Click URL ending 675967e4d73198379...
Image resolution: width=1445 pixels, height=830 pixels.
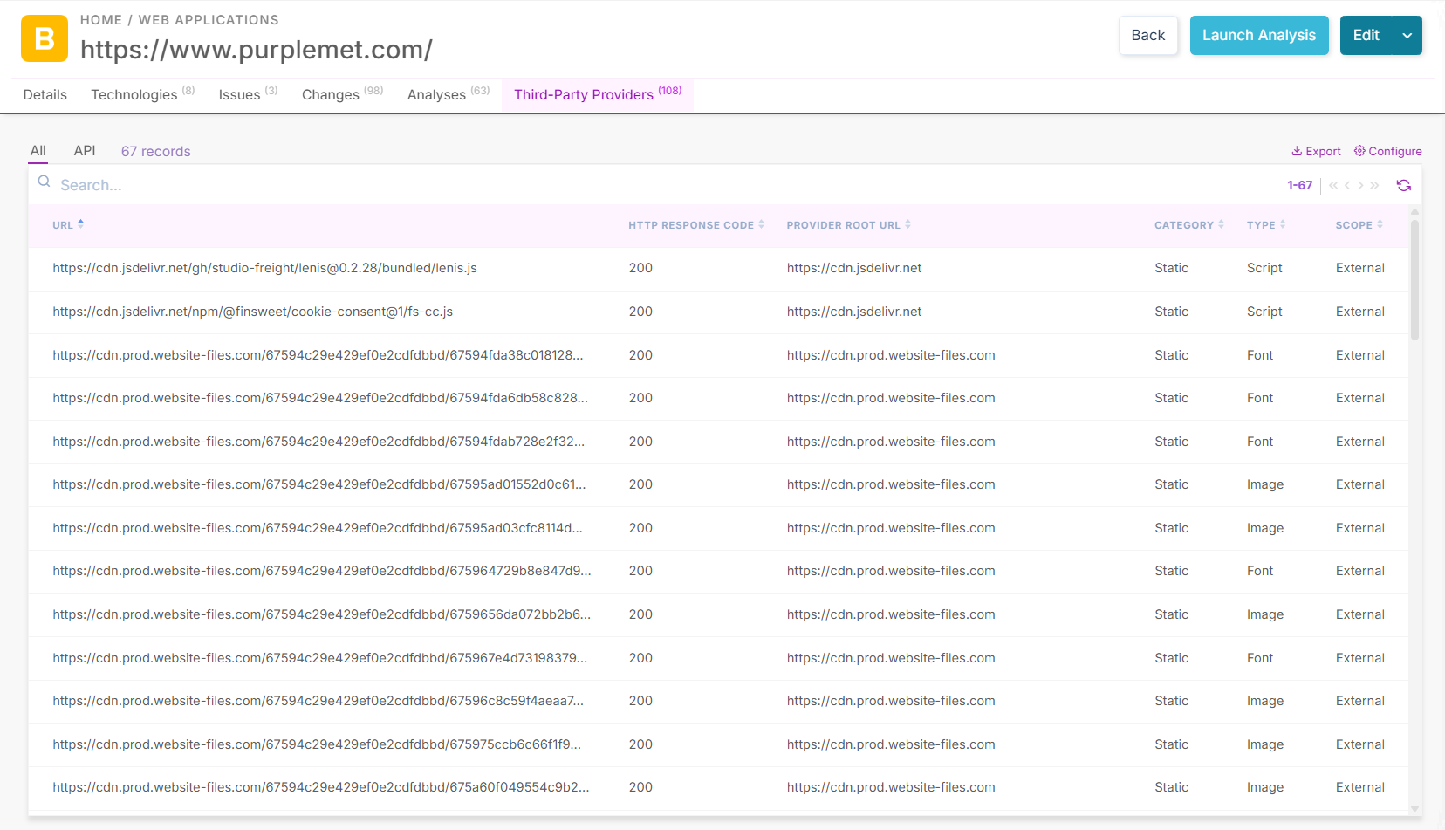(320, 658)
